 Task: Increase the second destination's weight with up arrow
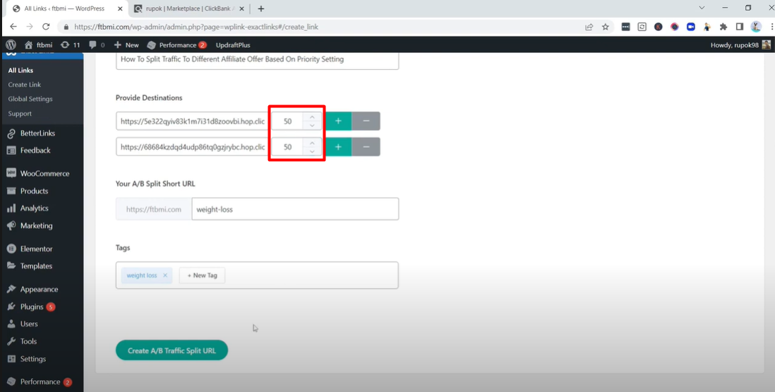[312, 143]
